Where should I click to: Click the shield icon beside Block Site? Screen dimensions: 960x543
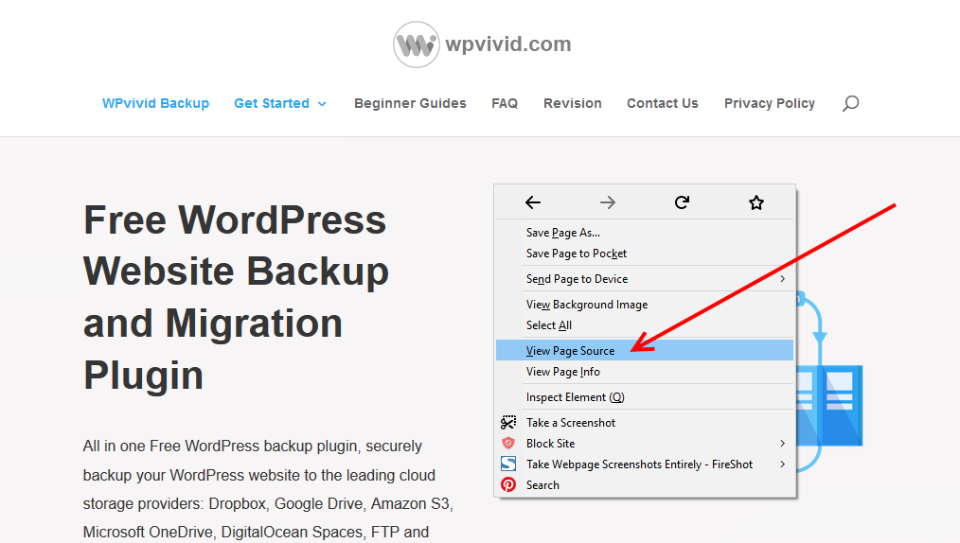tap(508, 444)
